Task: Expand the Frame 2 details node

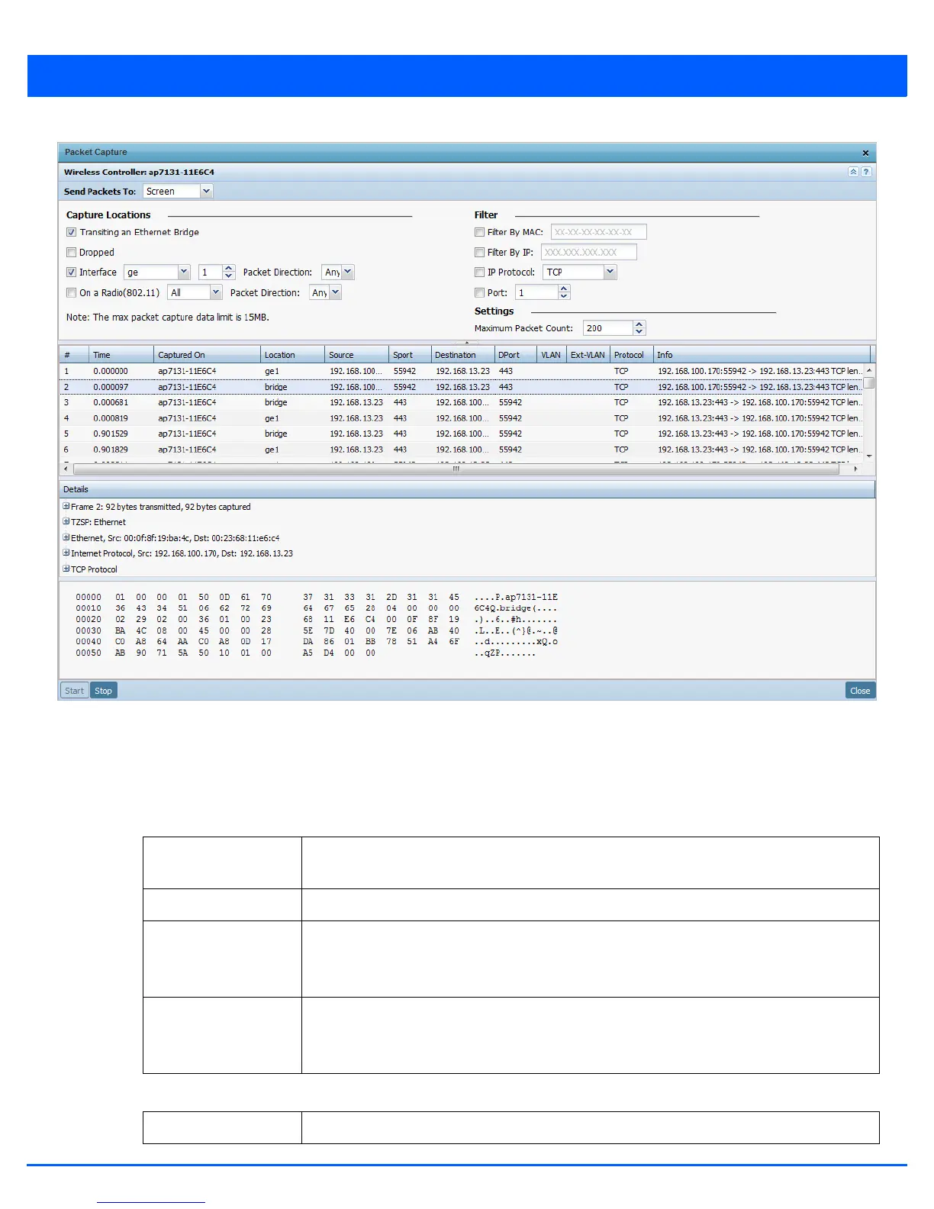Action: click(x=66, y=506)
